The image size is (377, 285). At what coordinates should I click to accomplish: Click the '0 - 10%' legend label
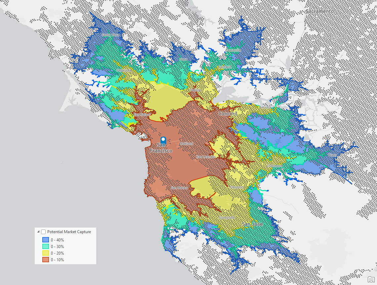click(x=57, y=260)
